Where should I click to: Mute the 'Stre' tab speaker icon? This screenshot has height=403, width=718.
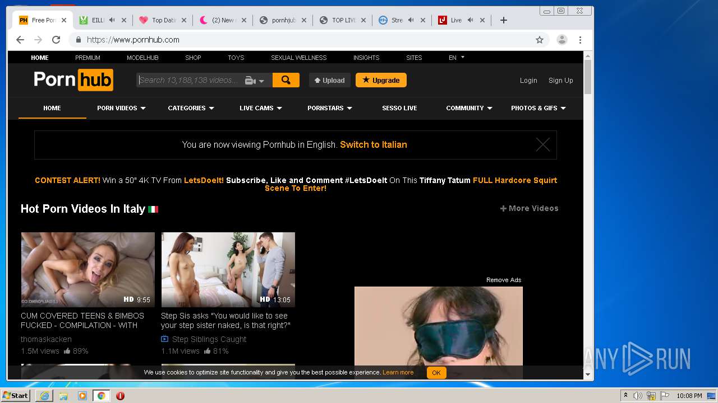(x=411, y=20)
